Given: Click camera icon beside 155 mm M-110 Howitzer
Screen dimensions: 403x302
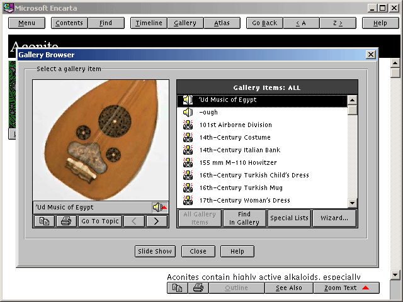Looking at the screenshot, I should click(188, 162).
